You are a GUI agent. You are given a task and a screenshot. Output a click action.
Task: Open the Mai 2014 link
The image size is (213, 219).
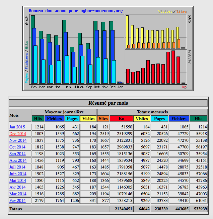click(x=18, y=181)
